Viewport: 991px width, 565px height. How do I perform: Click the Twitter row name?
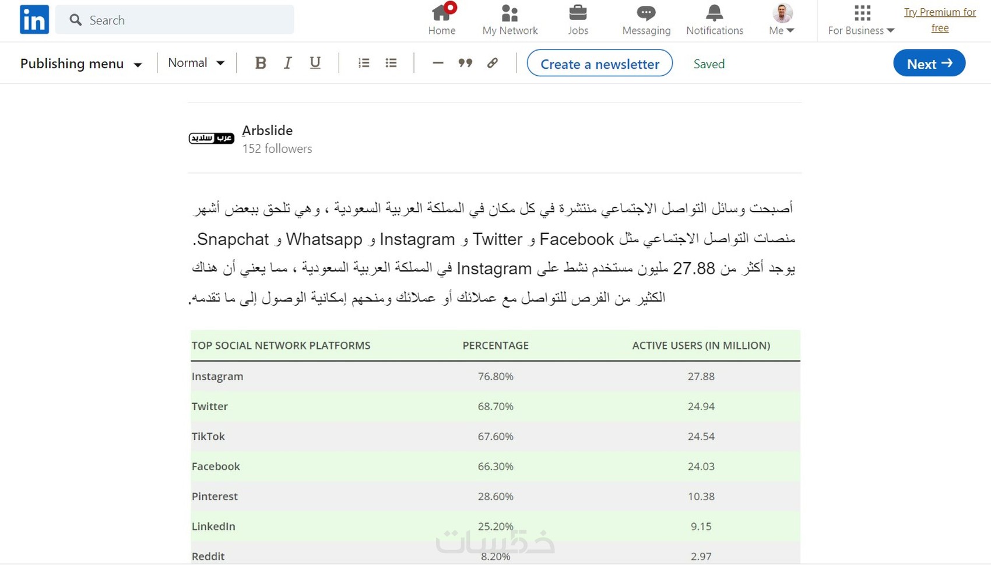(210, 407)
